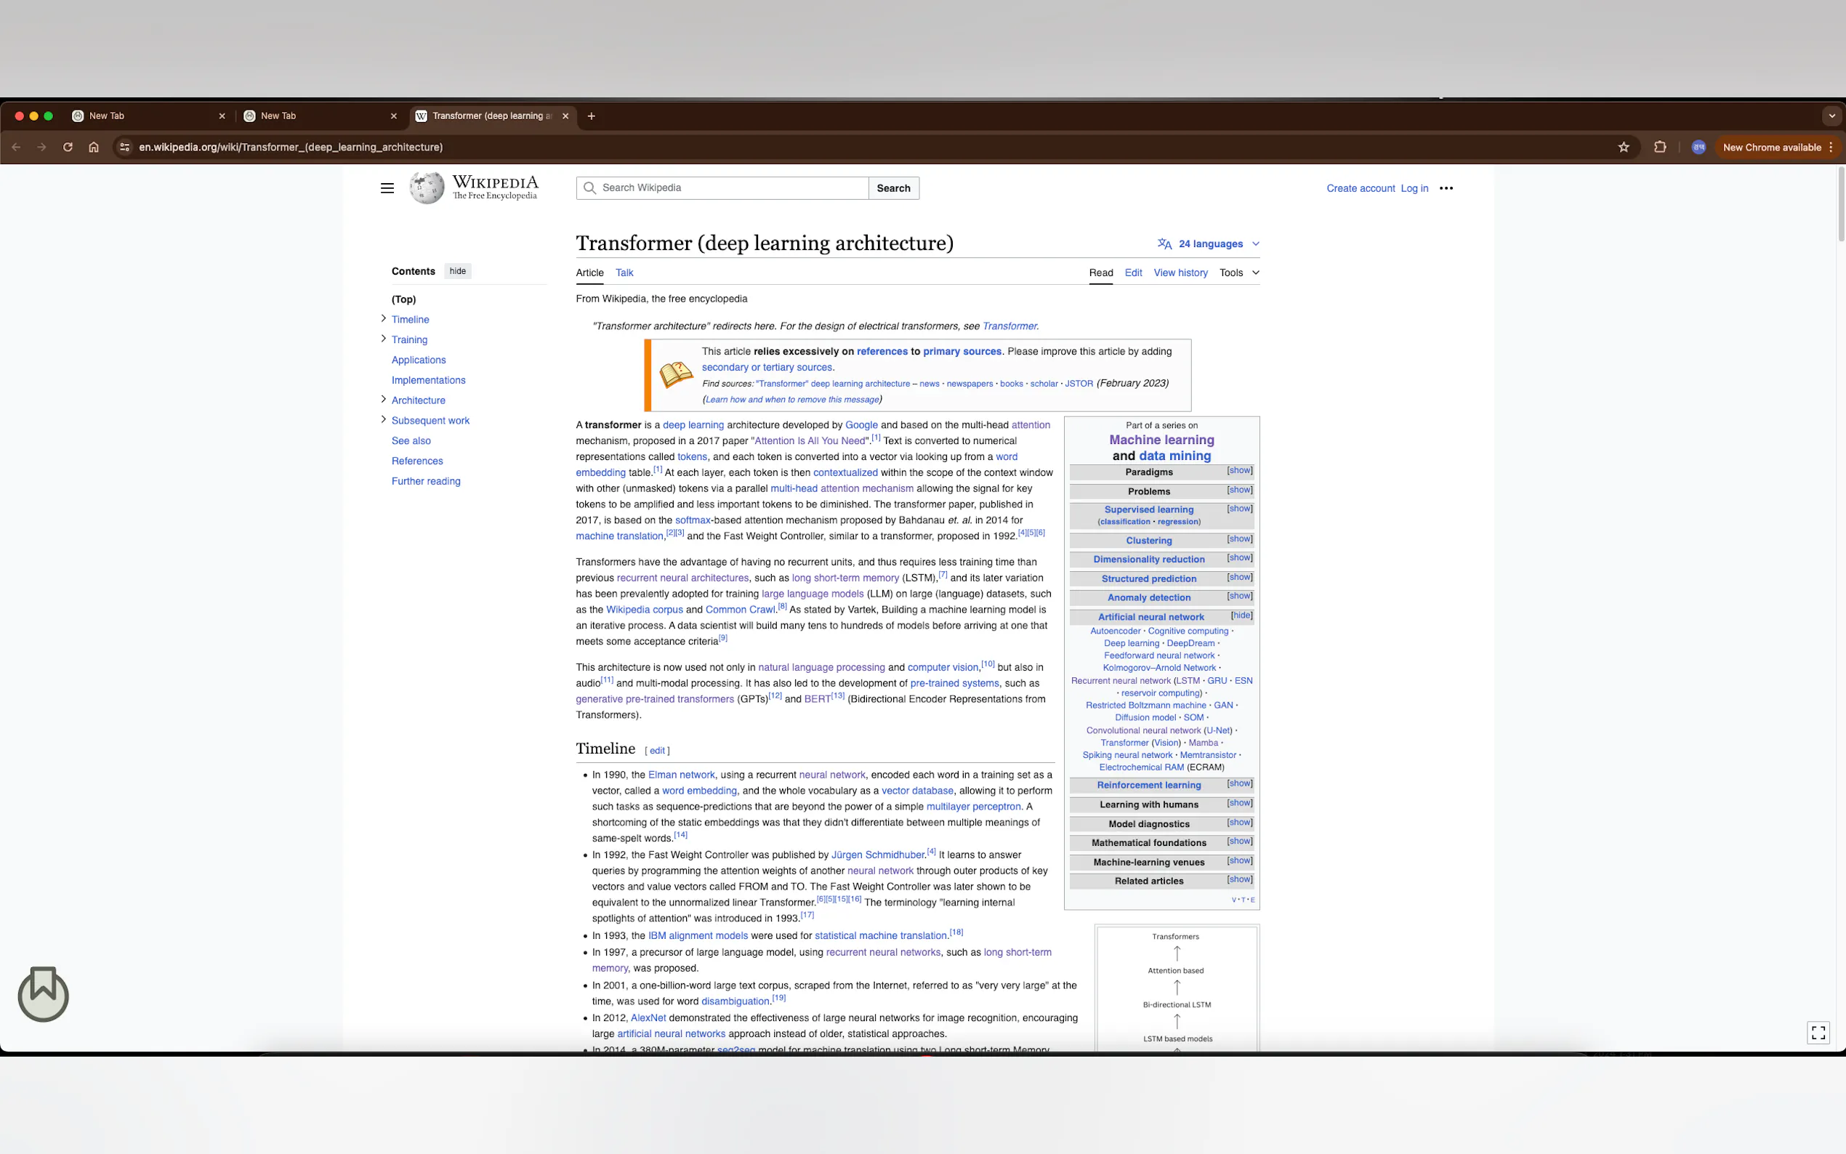Click the Wikipedia globe logo

(x=426, y=187)
